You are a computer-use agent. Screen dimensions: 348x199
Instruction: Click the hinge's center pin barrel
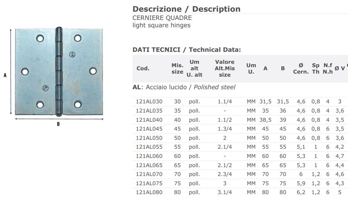pos(59,72)
